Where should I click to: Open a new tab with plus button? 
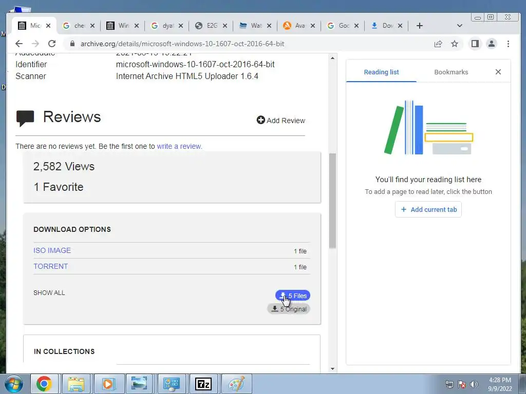tap(419, 26)
